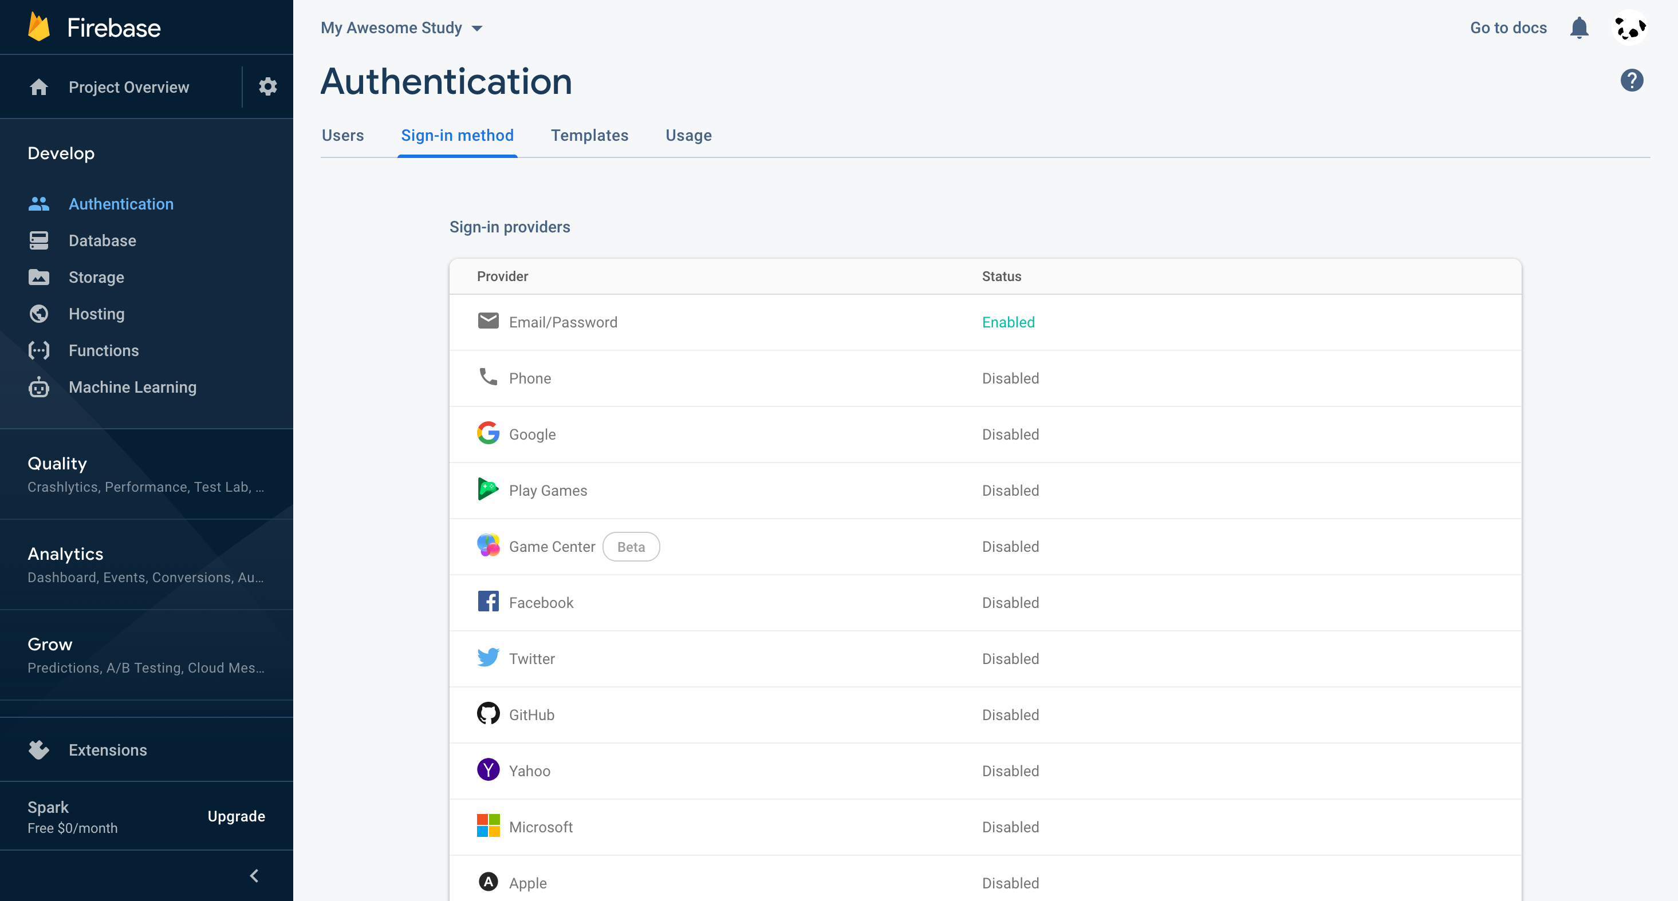Expand the Quality section in sidebar
Screen dimensions: 1678x901
(147, 474)
